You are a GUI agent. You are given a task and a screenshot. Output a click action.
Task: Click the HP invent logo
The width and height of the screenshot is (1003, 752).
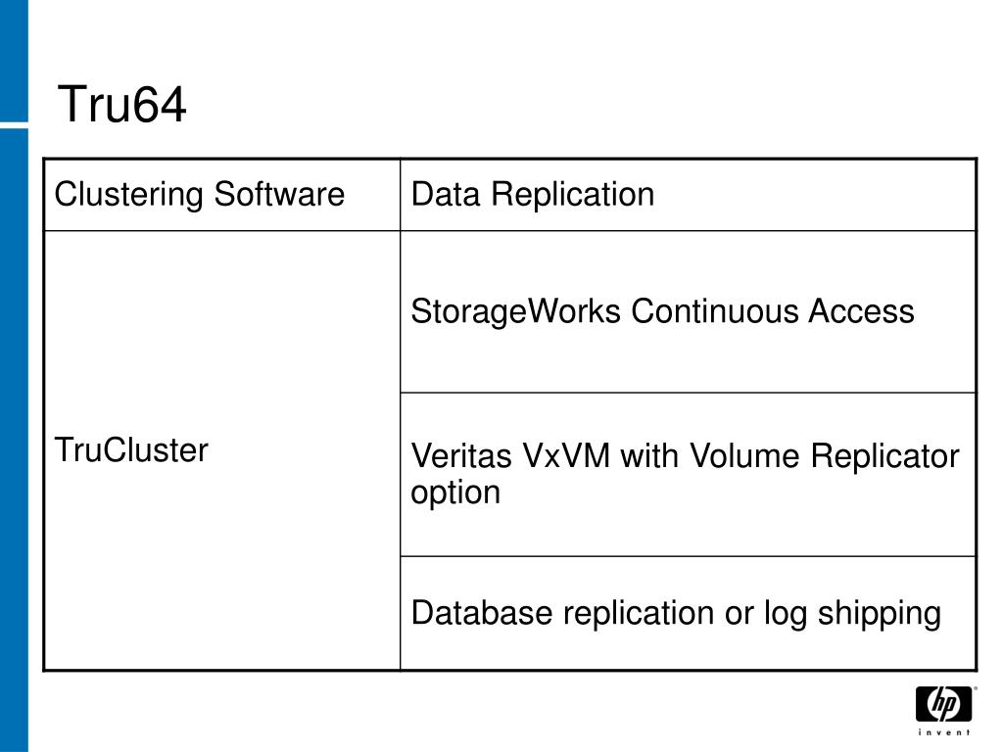click(x=943, y=711)
